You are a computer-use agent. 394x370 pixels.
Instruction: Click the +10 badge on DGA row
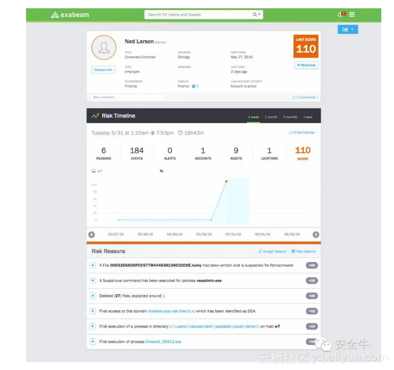point(312,311)
